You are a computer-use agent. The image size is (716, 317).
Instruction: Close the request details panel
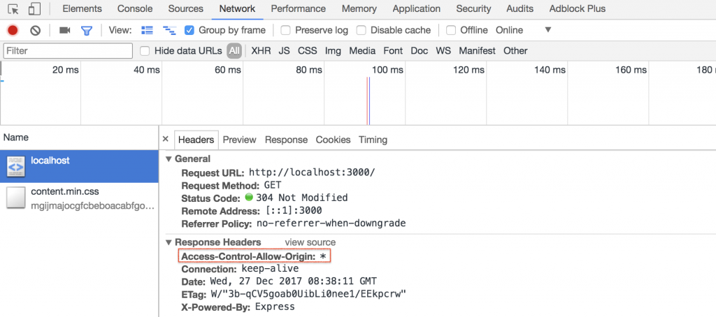(166, 140)
